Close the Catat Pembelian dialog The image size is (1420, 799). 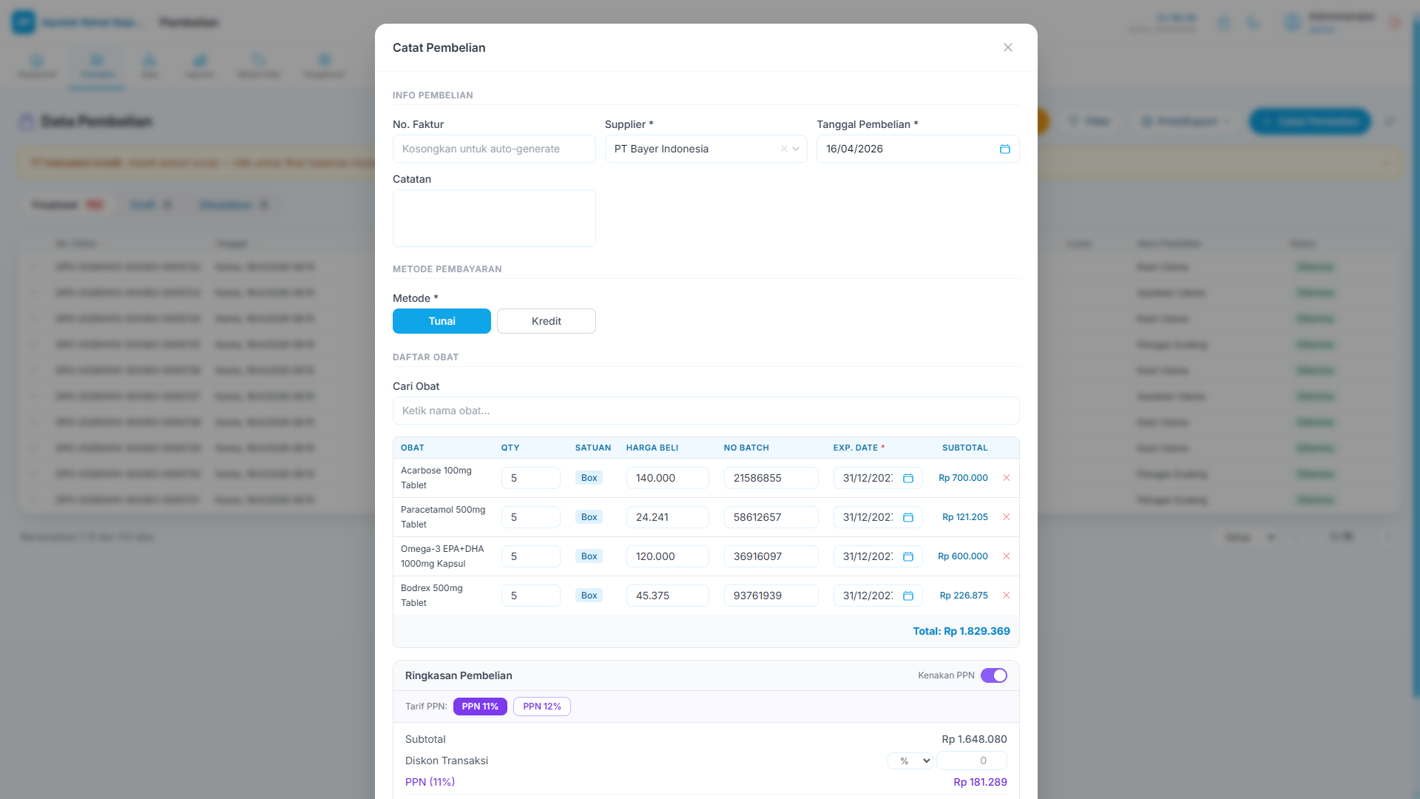point(1007,47)
